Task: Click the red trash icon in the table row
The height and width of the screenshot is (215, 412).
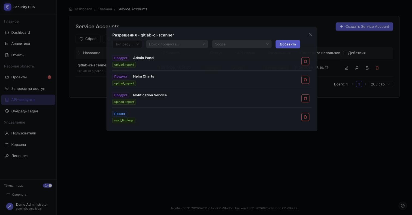Action: tap(377, 68)
